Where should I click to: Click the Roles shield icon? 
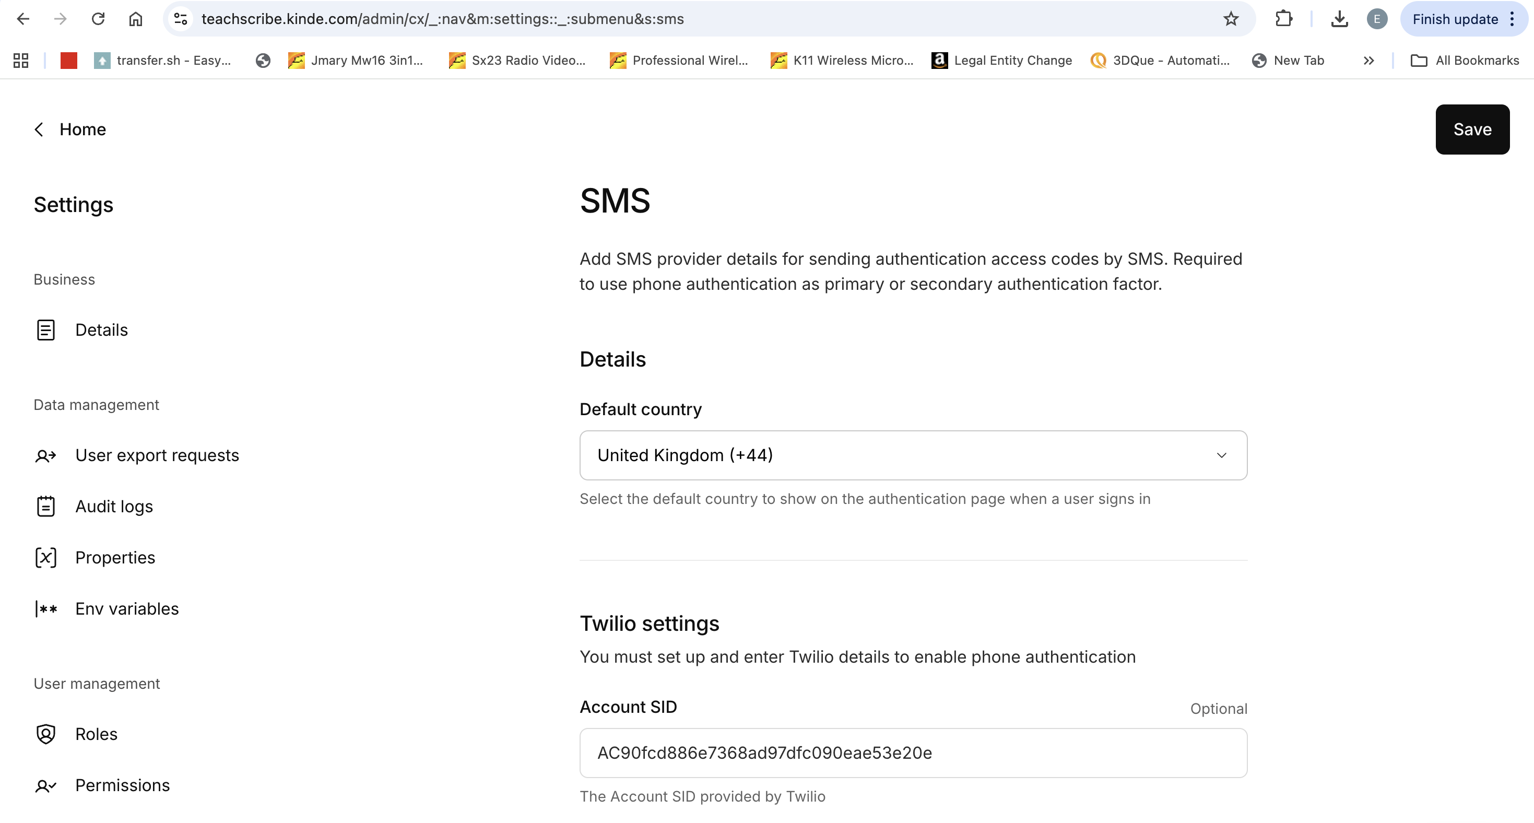[x=46, y=734]
